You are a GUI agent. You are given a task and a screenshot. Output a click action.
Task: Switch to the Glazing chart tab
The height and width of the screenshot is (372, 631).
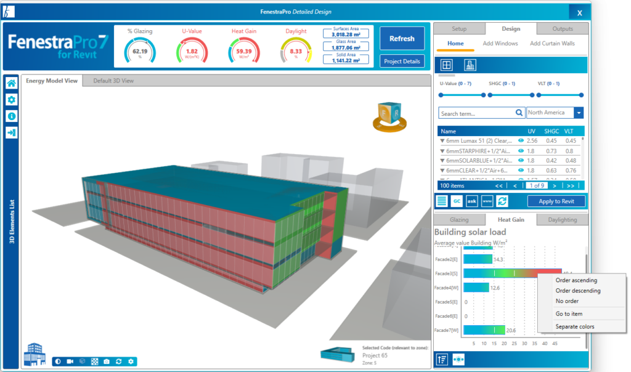pos(459,220)
